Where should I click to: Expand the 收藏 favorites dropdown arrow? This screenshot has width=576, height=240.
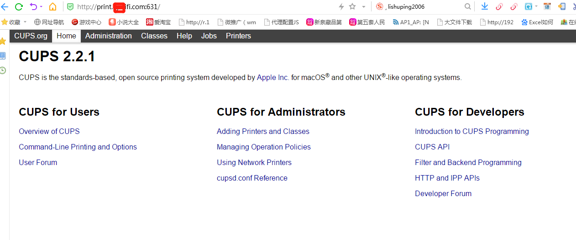coord(25,22)
